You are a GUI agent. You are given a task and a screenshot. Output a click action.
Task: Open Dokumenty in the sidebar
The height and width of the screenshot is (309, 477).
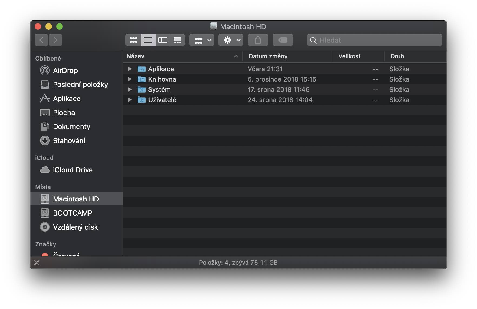77,127
